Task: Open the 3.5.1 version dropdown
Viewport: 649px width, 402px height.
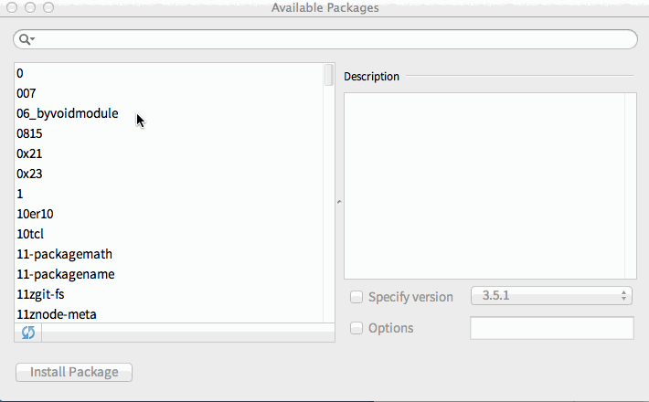Action: [x=551, y=296]
